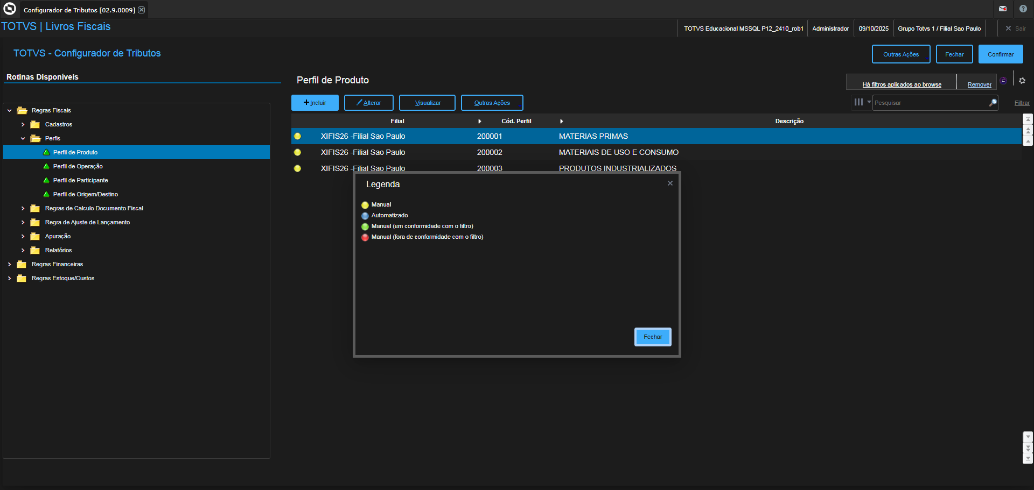Open the column selector icon
Screen dimensions: 1034x490
[858, 102]
